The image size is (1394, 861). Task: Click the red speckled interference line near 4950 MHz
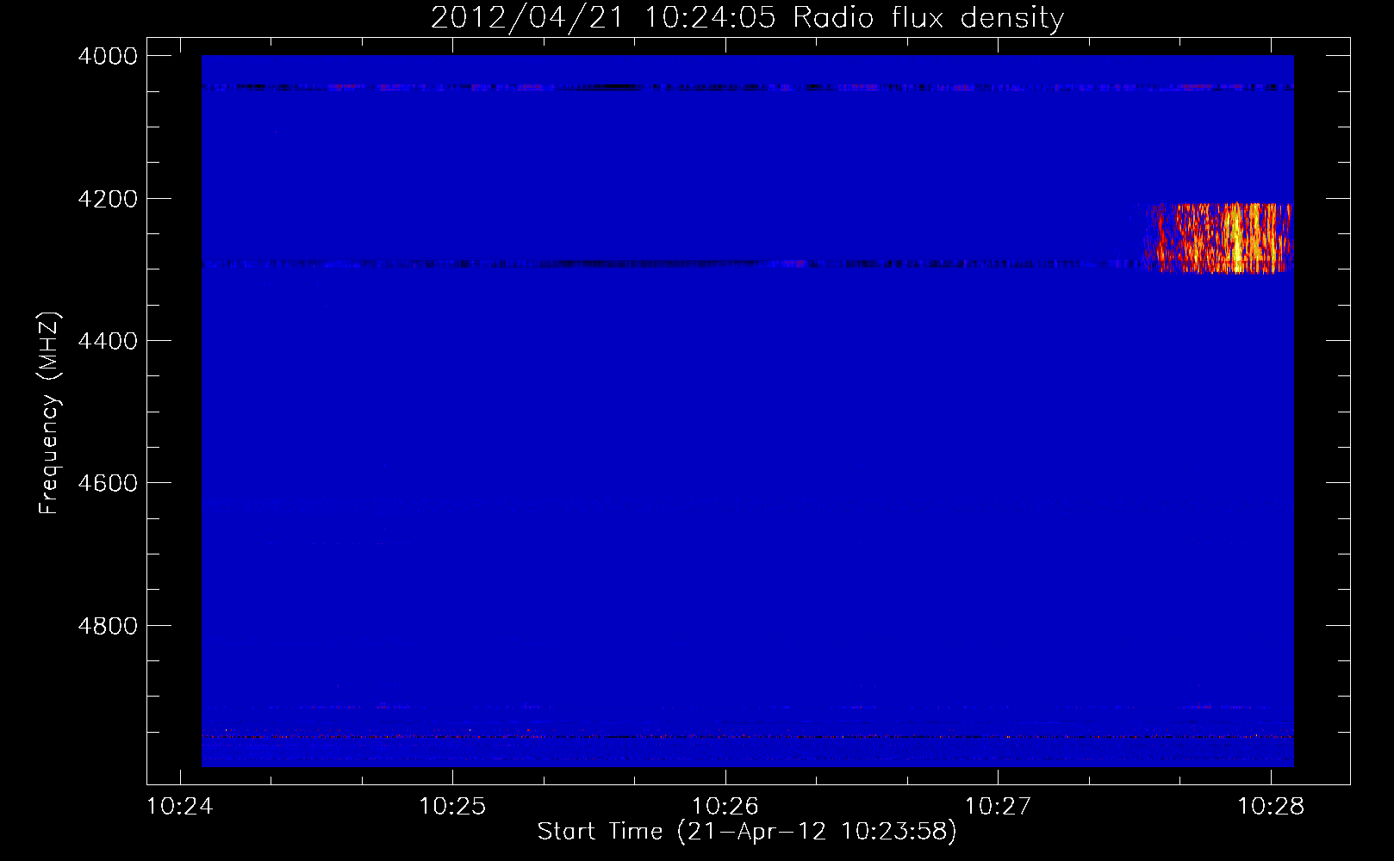pyautogui.click(x=747, y=737)
